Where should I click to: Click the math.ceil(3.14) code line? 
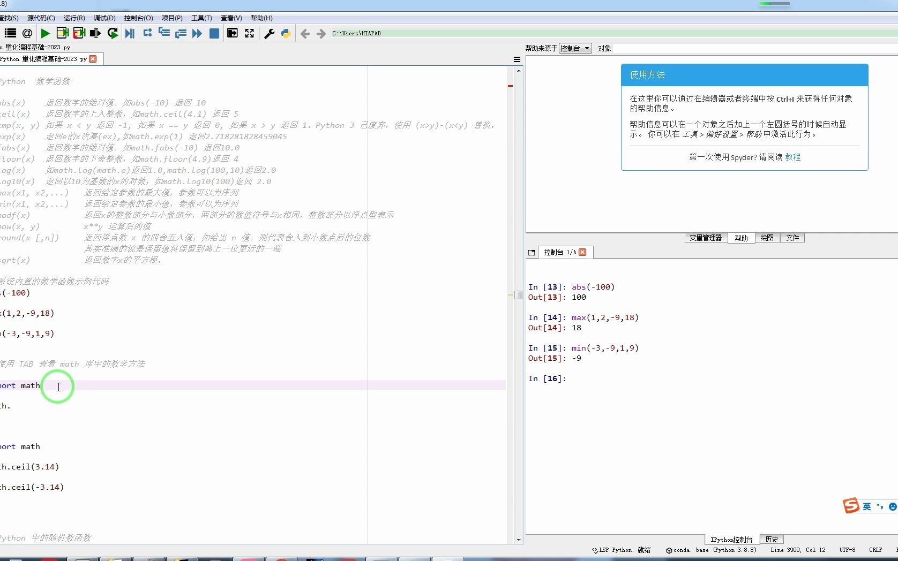[x=29, y=467]
